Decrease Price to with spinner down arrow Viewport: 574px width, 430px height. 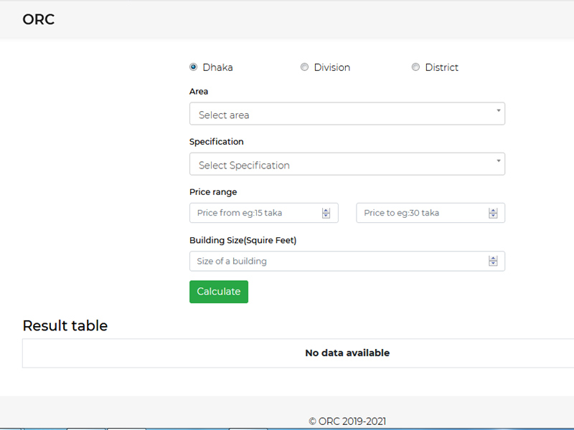point(493,216)
